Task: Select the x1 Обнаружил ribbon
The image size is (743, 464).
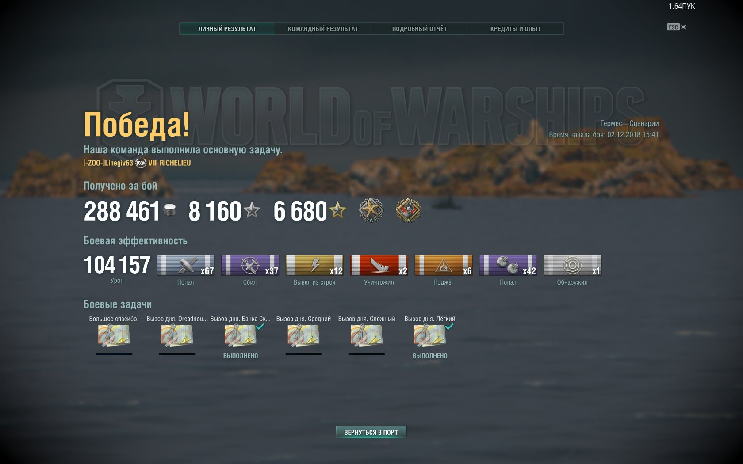Action: pos(573,266)
